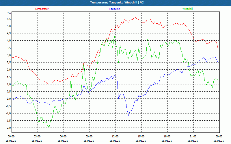The image size is (231, 144).
Task: Click the -1,0 y-axis value
Action: pyautogui.click(x=9, y=113)
